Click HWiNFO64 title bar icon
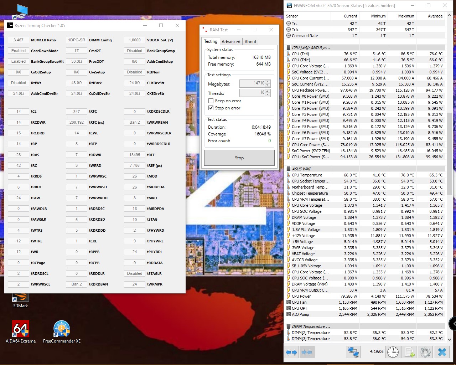Viewport: 456px width, 365px height. click(289, 5)
